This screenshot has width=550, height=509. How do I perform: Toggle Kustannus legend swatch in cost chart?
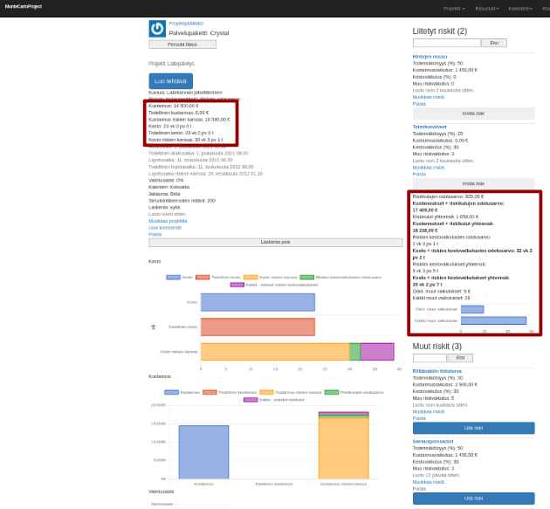pyautogui.click(x=171, y=392)
